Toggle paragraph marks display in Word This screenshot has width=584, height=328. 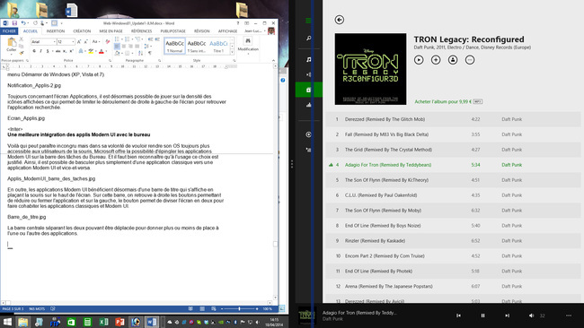[x=150, y=53]
